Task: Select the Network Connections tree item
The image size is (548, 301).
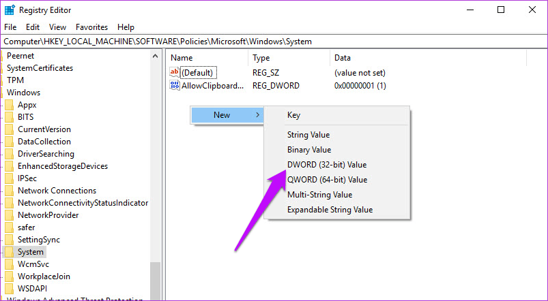Action: coord(57,191)
